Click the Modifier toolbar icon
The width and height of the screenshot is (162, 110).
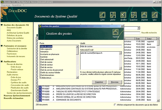[x=123, y=15]
